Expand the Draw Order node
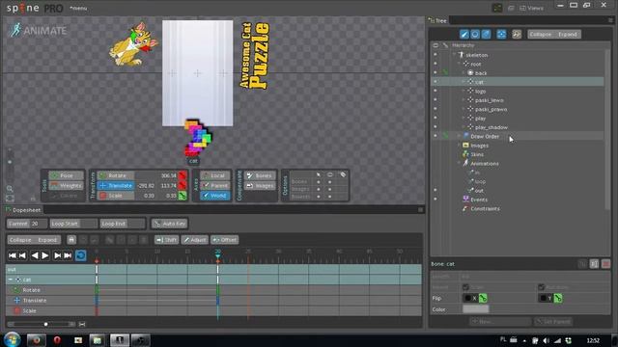The width and height of the screenshot is (618, 347). click(x=460, y=136)
